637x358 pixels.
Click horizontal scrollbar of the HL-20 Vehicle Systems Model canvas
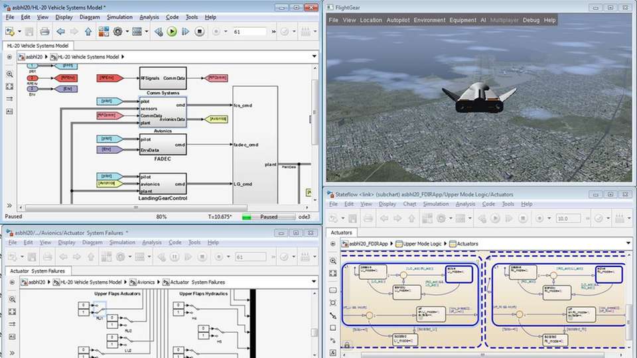[x=136, y=208]
